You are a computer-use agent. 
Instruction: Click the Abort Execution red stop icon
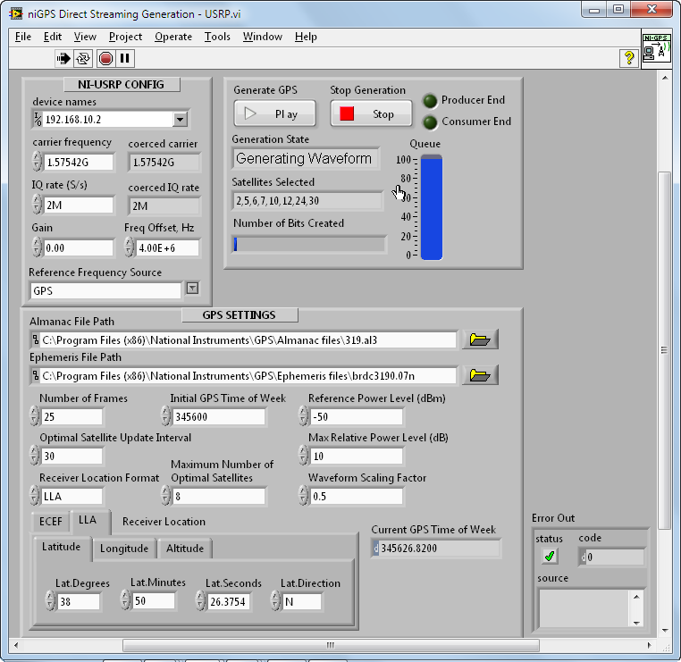[x=105, y=58]
